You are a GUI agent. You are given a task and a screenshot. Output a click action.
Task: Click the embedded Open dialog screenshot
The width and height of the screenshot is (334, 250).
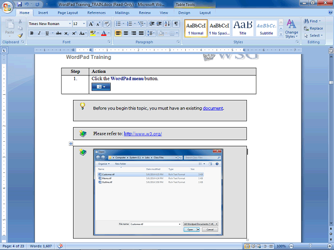coord(158,192)
